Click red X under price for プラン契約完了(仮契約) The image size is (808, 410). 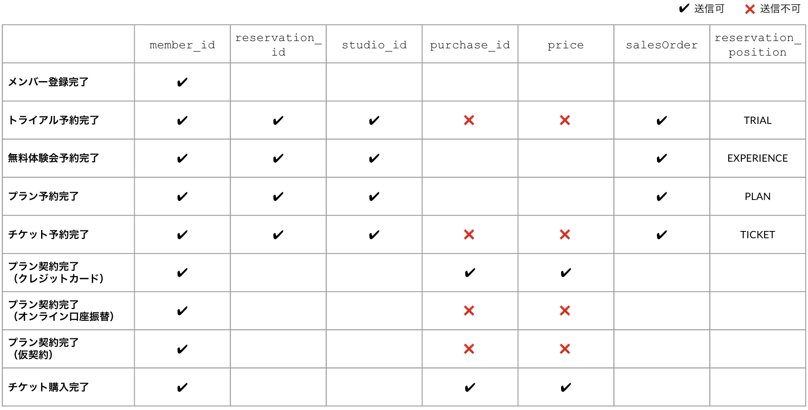565,349
